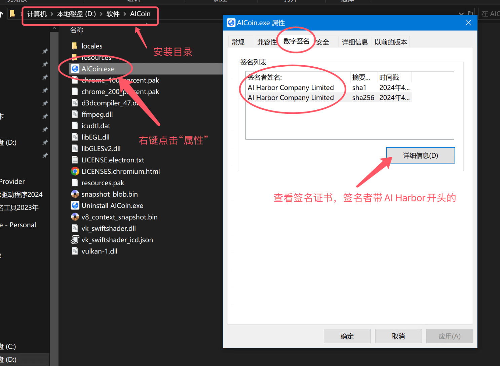Select the vulkan-1.dll file name
This screenshot has width=500, height=366.
[99, 251]
